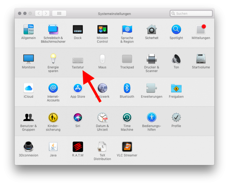
Task: Open Bedienungshilfen accessibility settings
Action: click(x=151, y=117)
